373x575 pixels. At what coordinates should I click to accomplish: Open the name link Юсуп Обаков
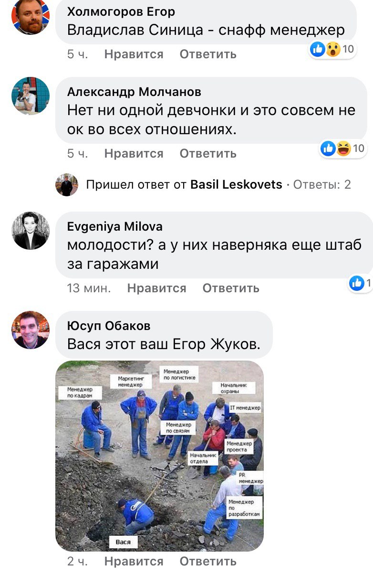109,326
